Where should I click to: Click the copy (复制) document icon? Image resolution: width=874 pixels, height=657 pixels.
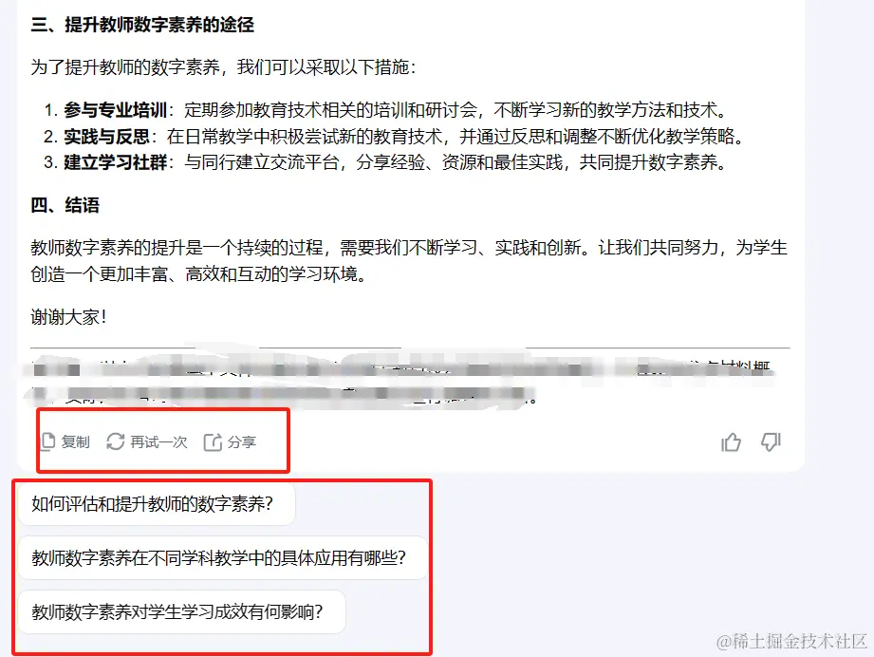(48, 441)
